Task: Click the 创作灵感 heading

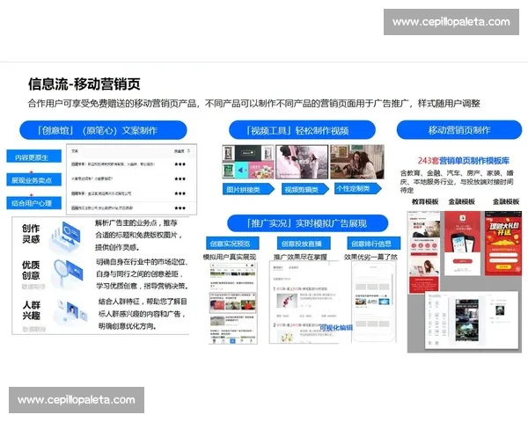Action: click(31, 234)
